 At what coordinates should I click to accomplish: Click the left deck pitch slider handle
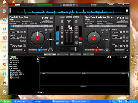pos(51,39)
